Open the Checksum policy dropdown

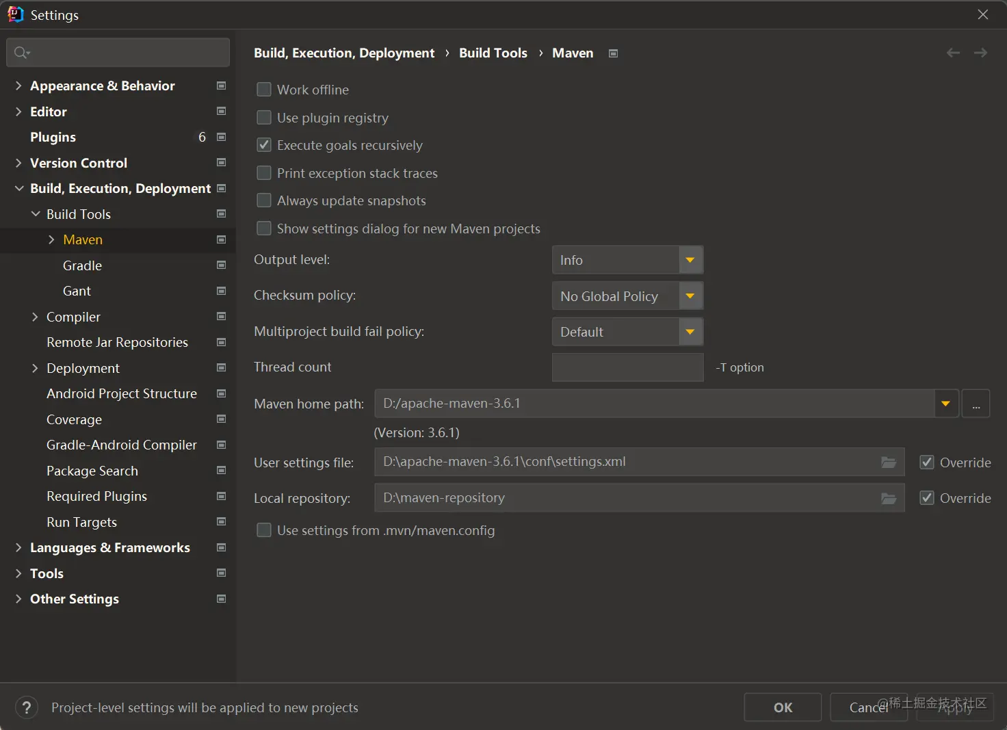(690, 296)
